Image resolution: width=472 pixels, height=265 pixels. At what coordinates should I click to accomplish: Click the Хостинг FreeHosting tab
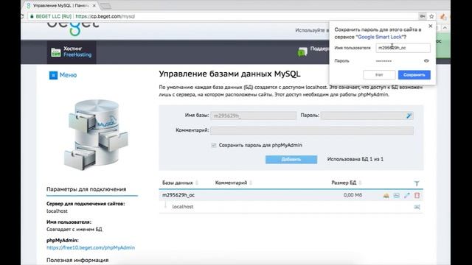[72, 52]
